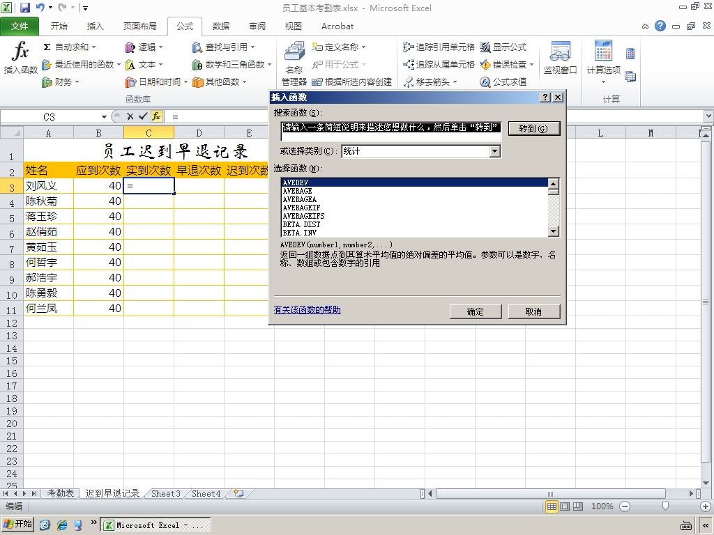This screenshot has width=714, height=535.
Task: Click the Go (转到) button in dialog
Action: tap(533, 128)
